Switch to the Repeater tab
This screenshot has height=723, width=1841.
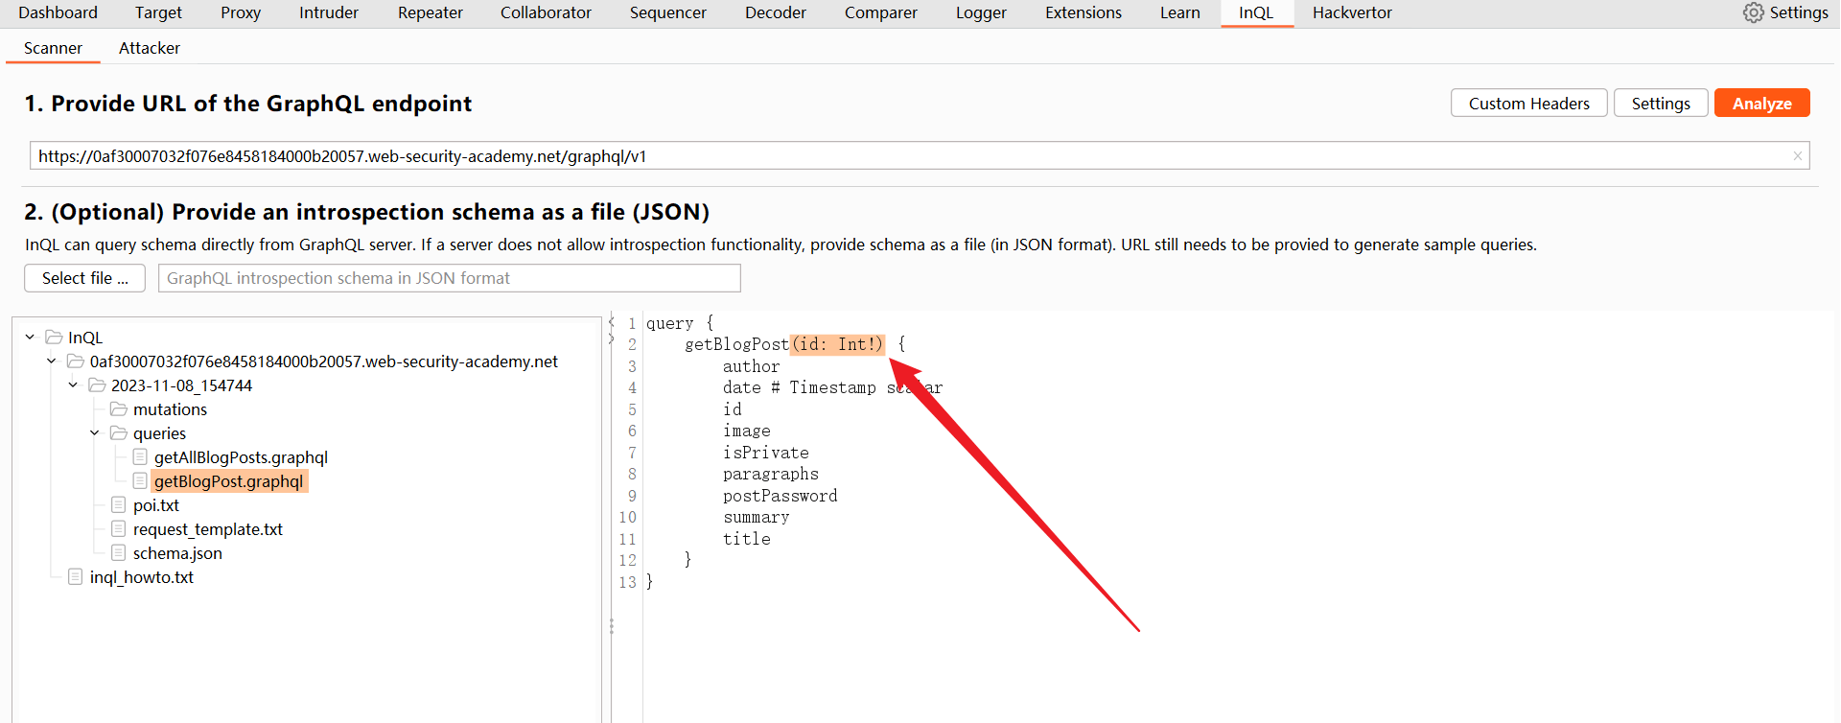(430, 12)
